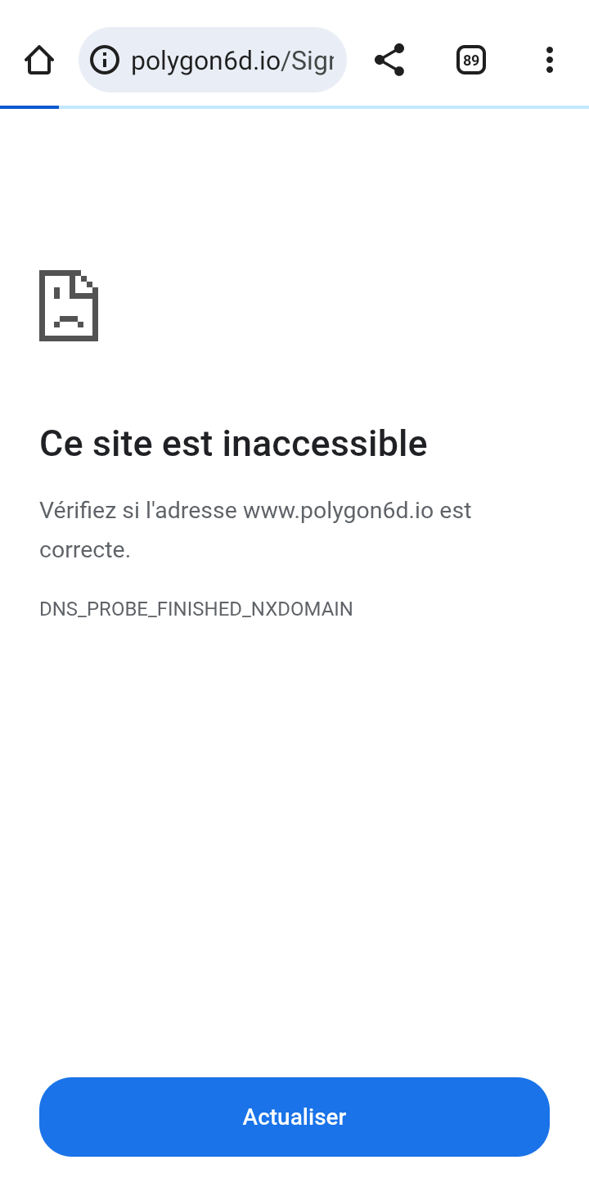Click the page loading progress bar
This screenshot has height=1196, width=589.
[294, 107]
